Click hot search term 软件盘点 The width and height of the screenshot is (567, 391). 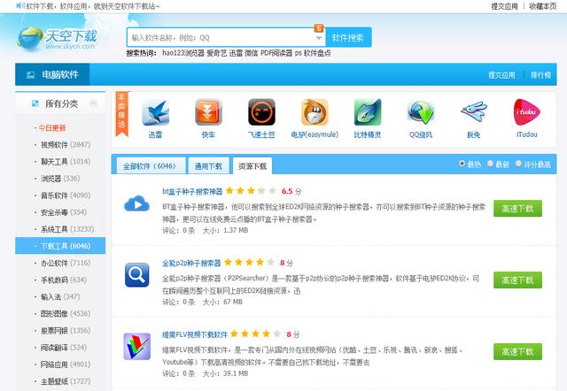317,53
